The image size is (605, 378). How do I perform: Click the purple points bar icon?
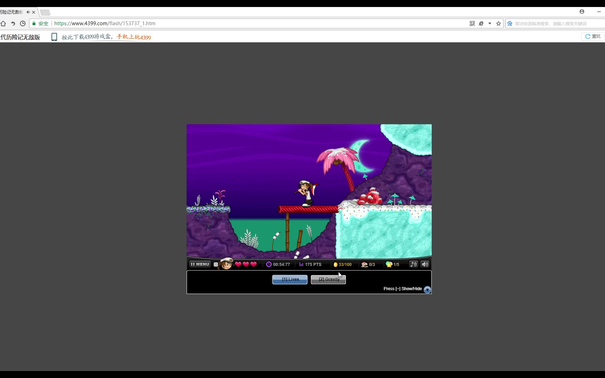click(x=301, y=265)
